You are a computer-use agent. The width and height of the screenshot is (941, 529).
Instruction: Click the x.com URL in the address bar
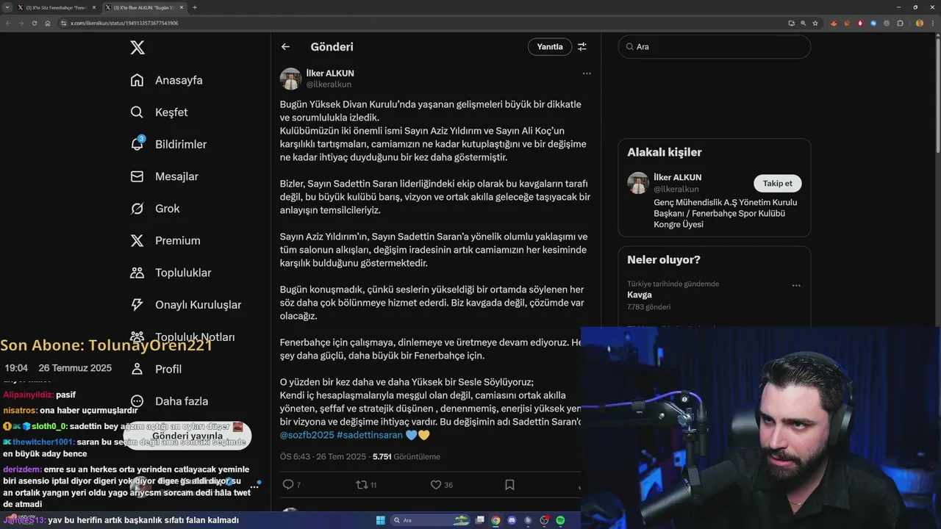coord(124,23)
